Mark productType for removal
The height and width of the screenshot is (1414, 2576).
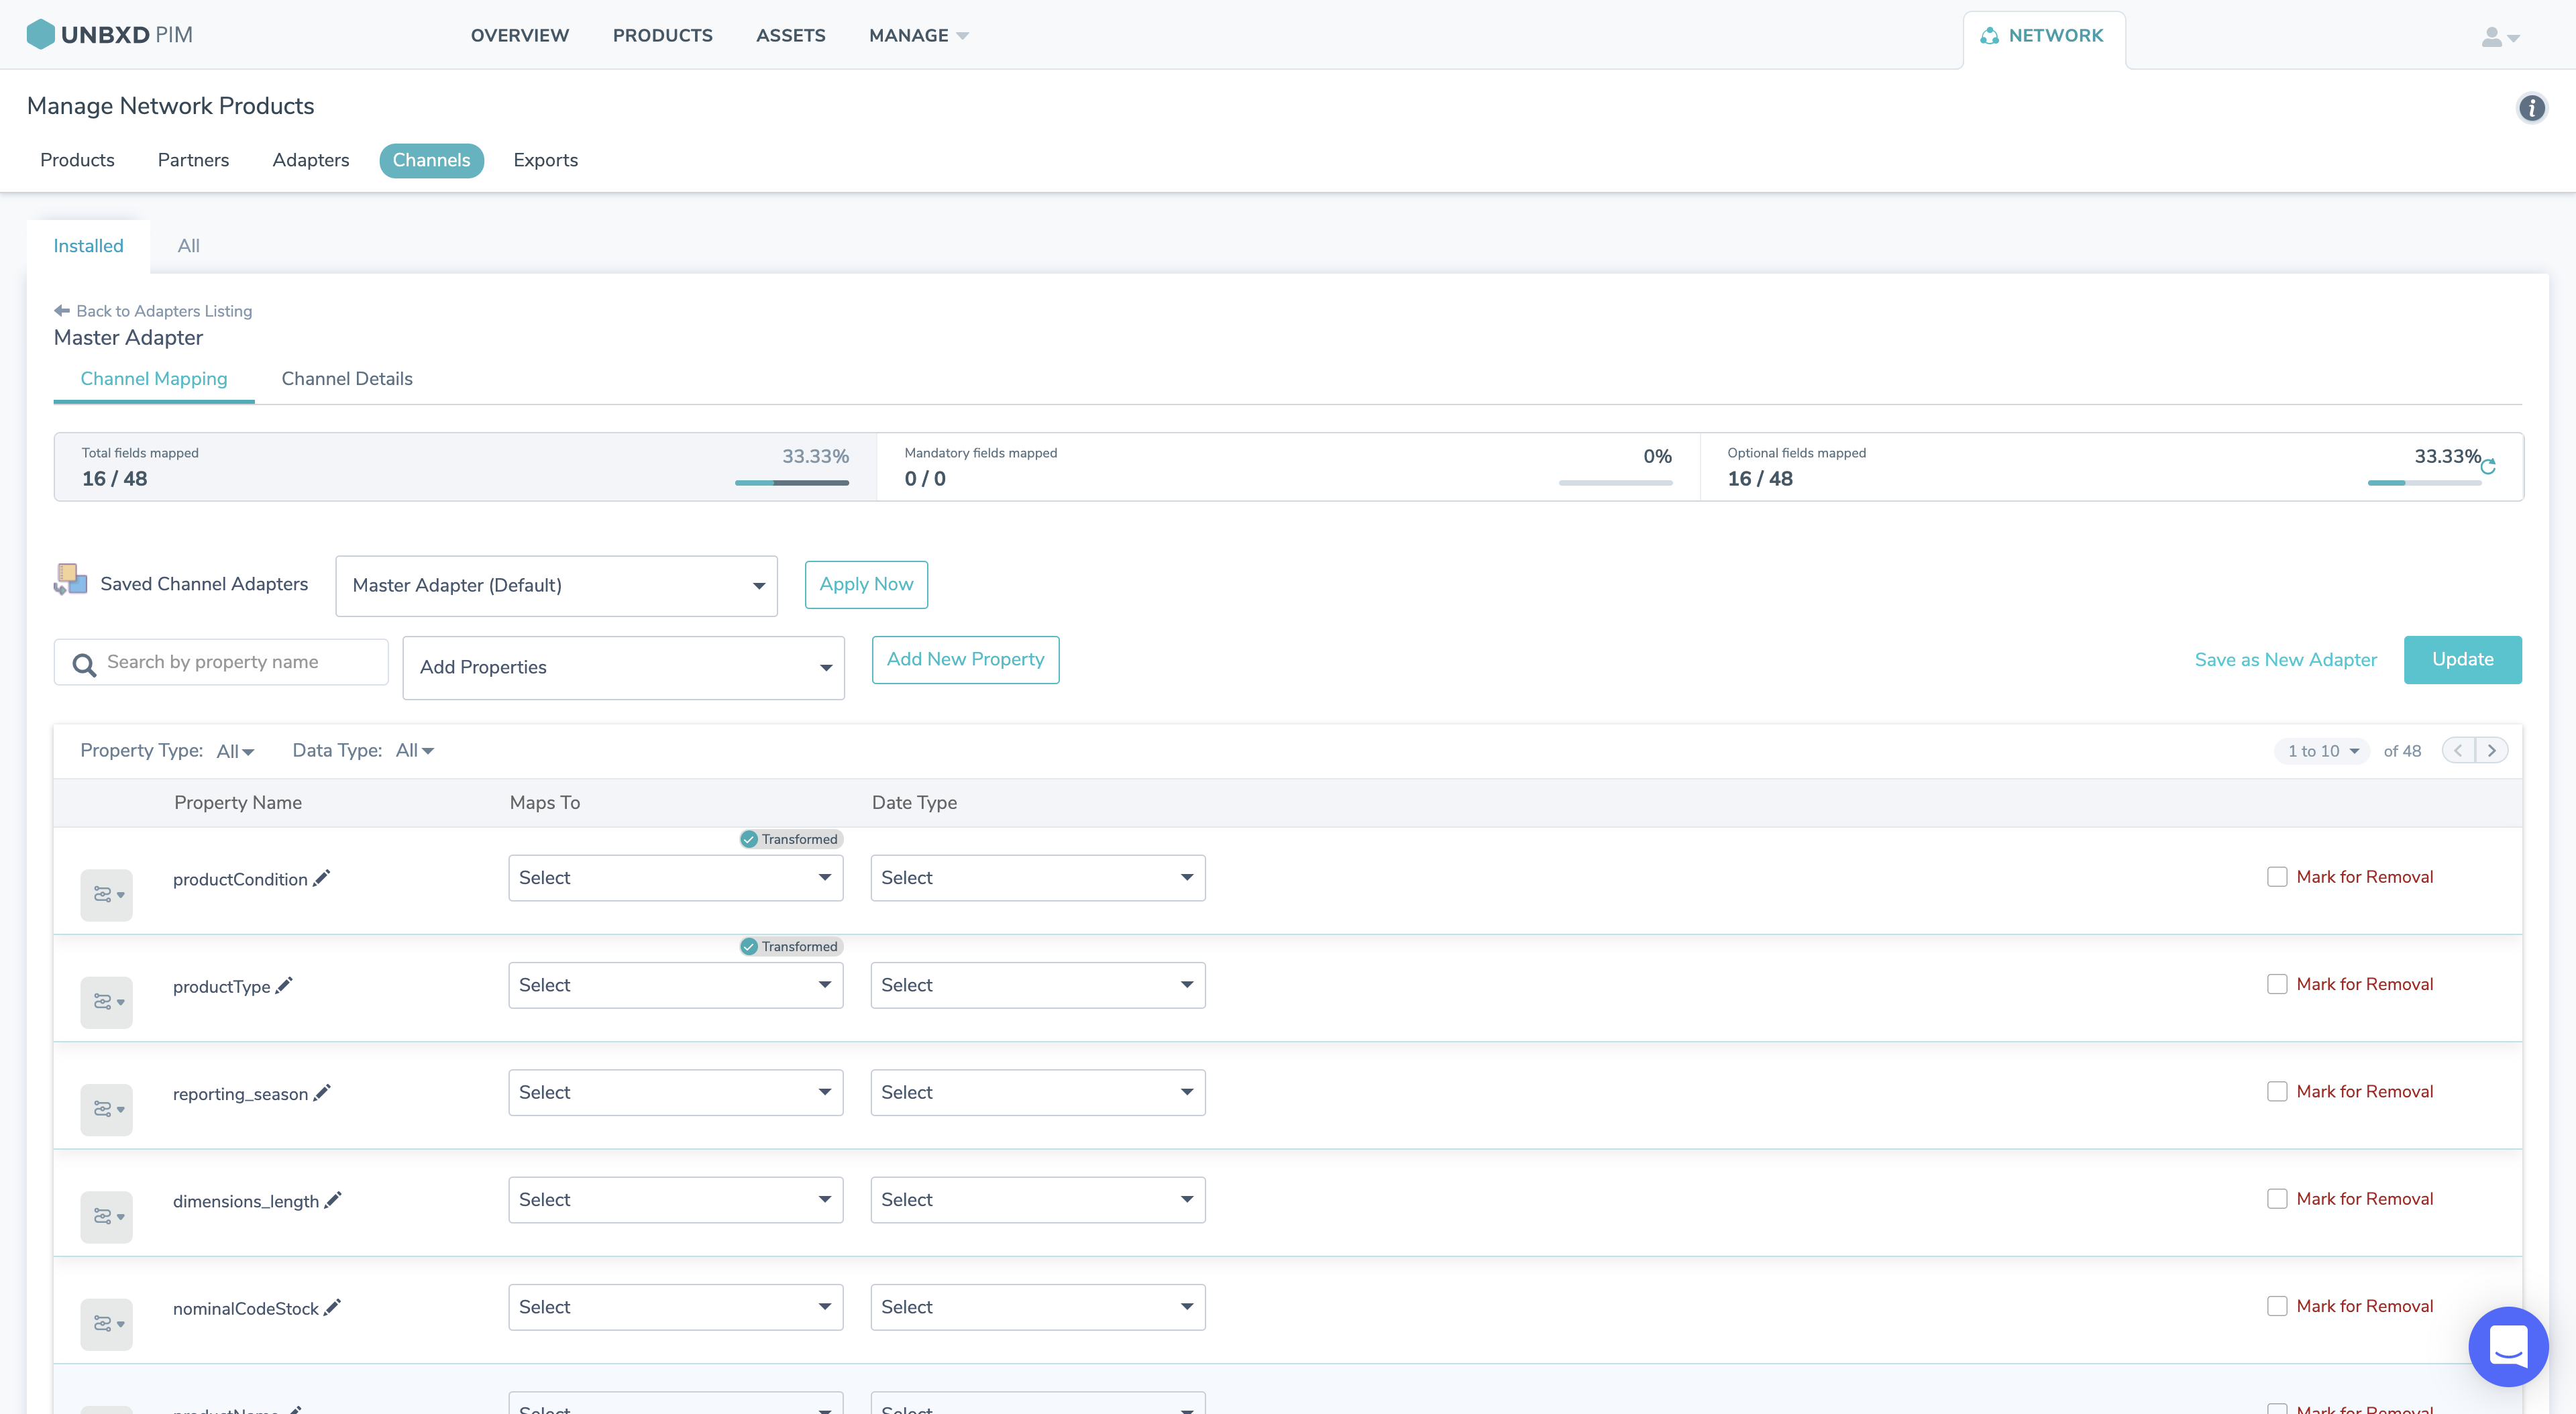[x=2277, y=984]
